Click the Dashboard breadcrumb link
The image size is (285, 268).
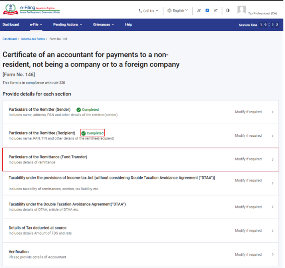(9, 39)
